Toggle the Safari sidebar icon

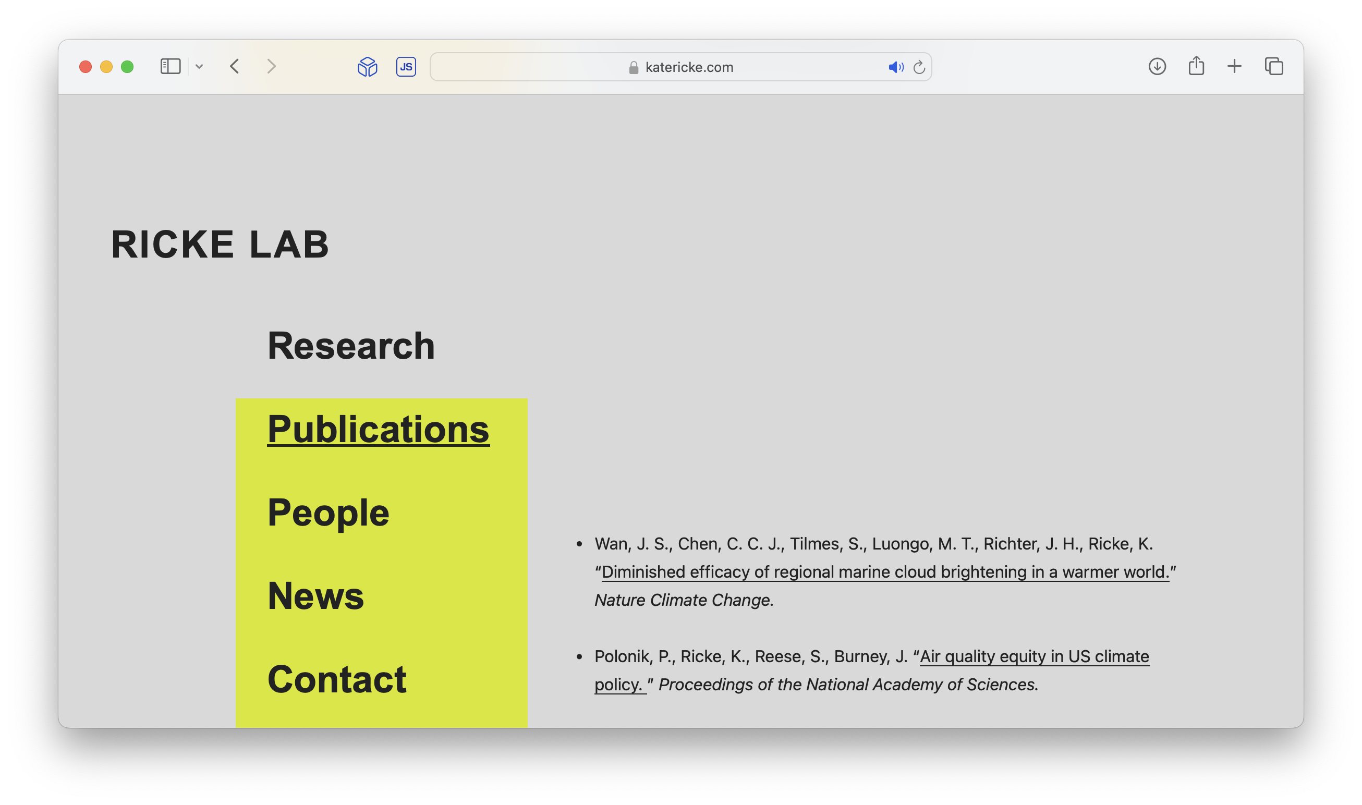170,67
